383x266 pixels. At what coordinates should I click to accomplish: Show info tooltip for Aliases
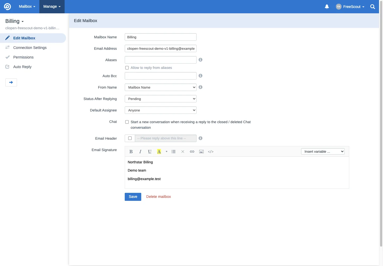201,60
